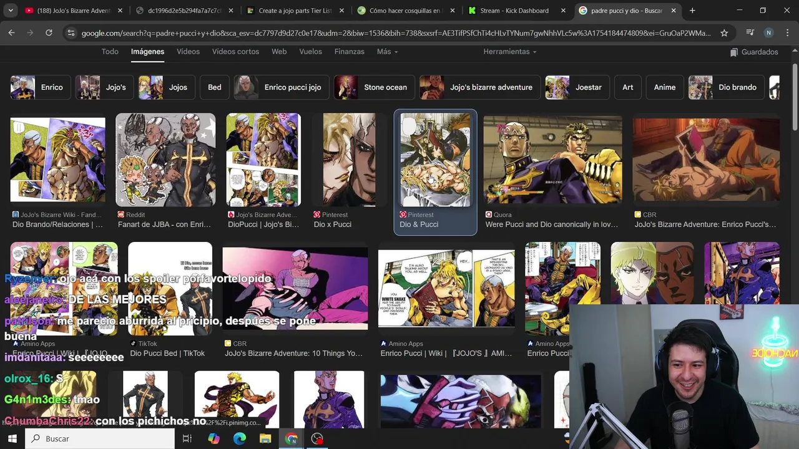Screen dimensions: 799x449
Task: Click the taskbar Buscar search box
Action: 100,438
